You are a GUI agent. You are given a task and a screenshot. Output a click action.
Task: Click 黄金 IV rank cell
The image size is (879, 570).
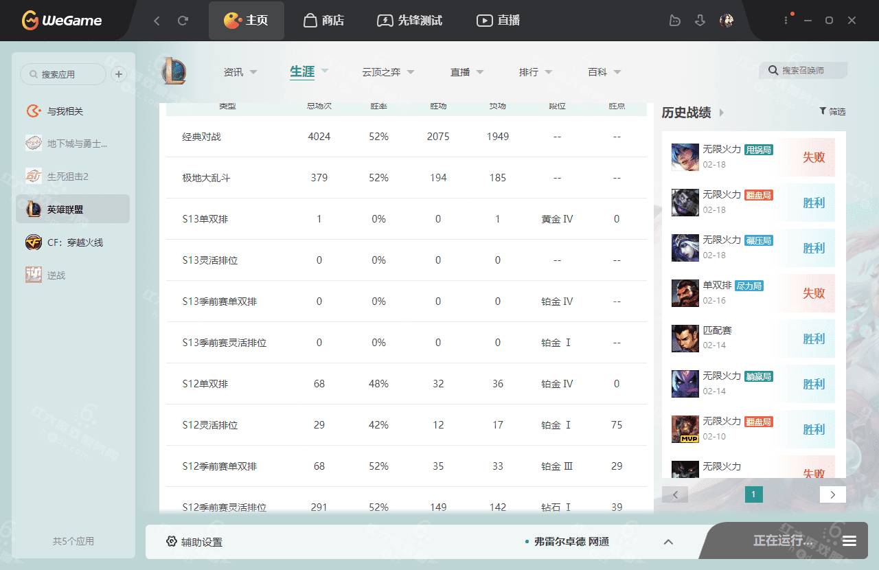pos(557,219)
